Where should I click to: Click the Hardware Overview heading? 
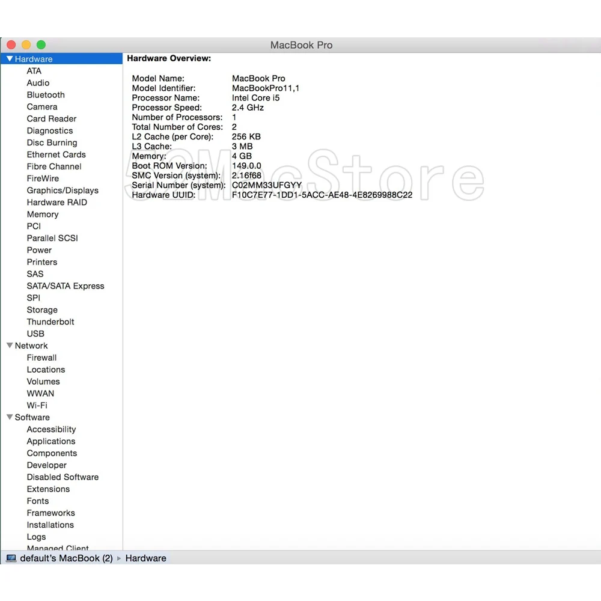coord(169,58)
